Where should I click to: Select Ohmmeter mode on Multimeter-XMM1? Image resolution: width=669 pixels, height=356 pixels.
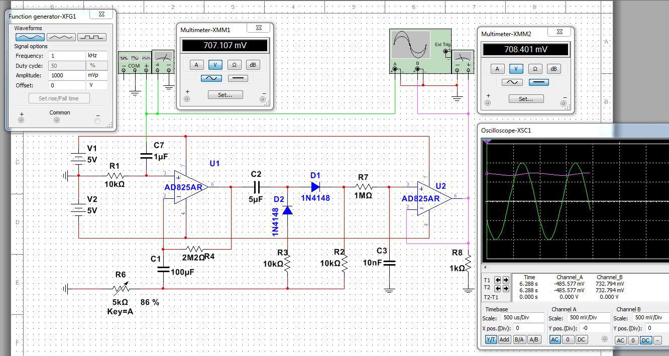(x=234, y=65)
